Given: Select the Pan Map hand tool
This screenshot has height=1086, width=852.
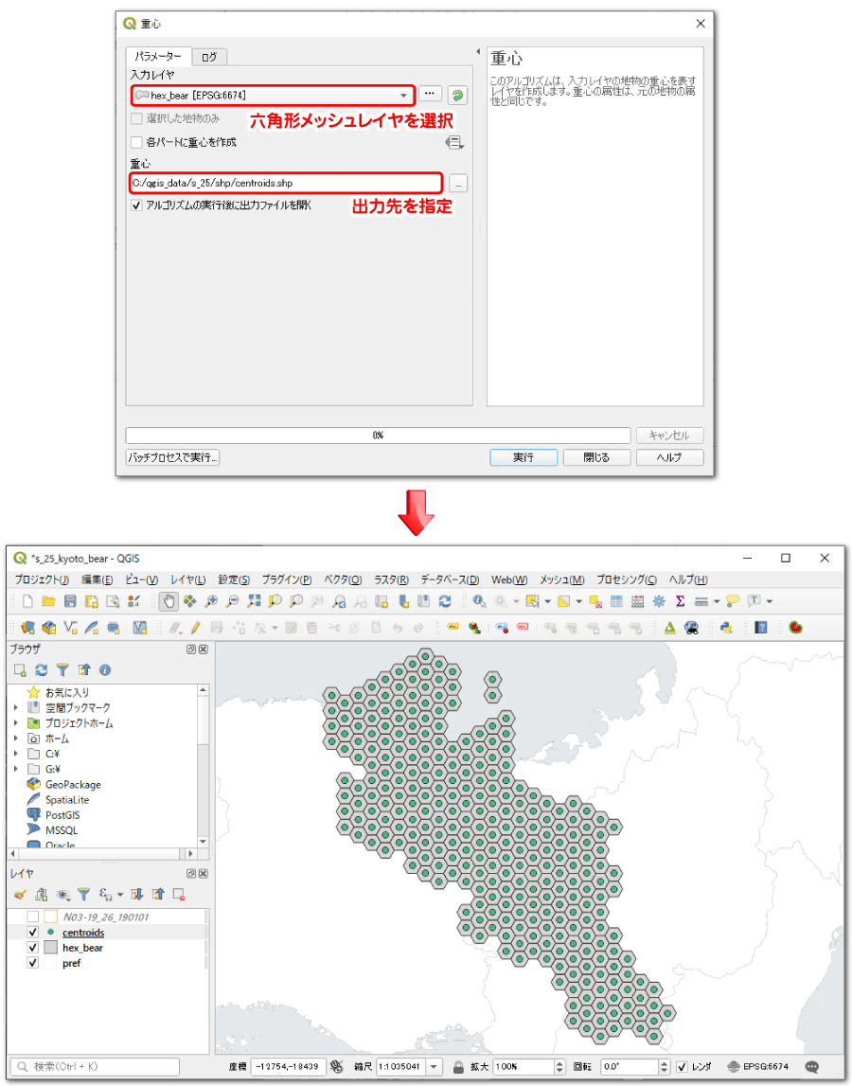Looking at the screenshot, I should pos(169,601).
